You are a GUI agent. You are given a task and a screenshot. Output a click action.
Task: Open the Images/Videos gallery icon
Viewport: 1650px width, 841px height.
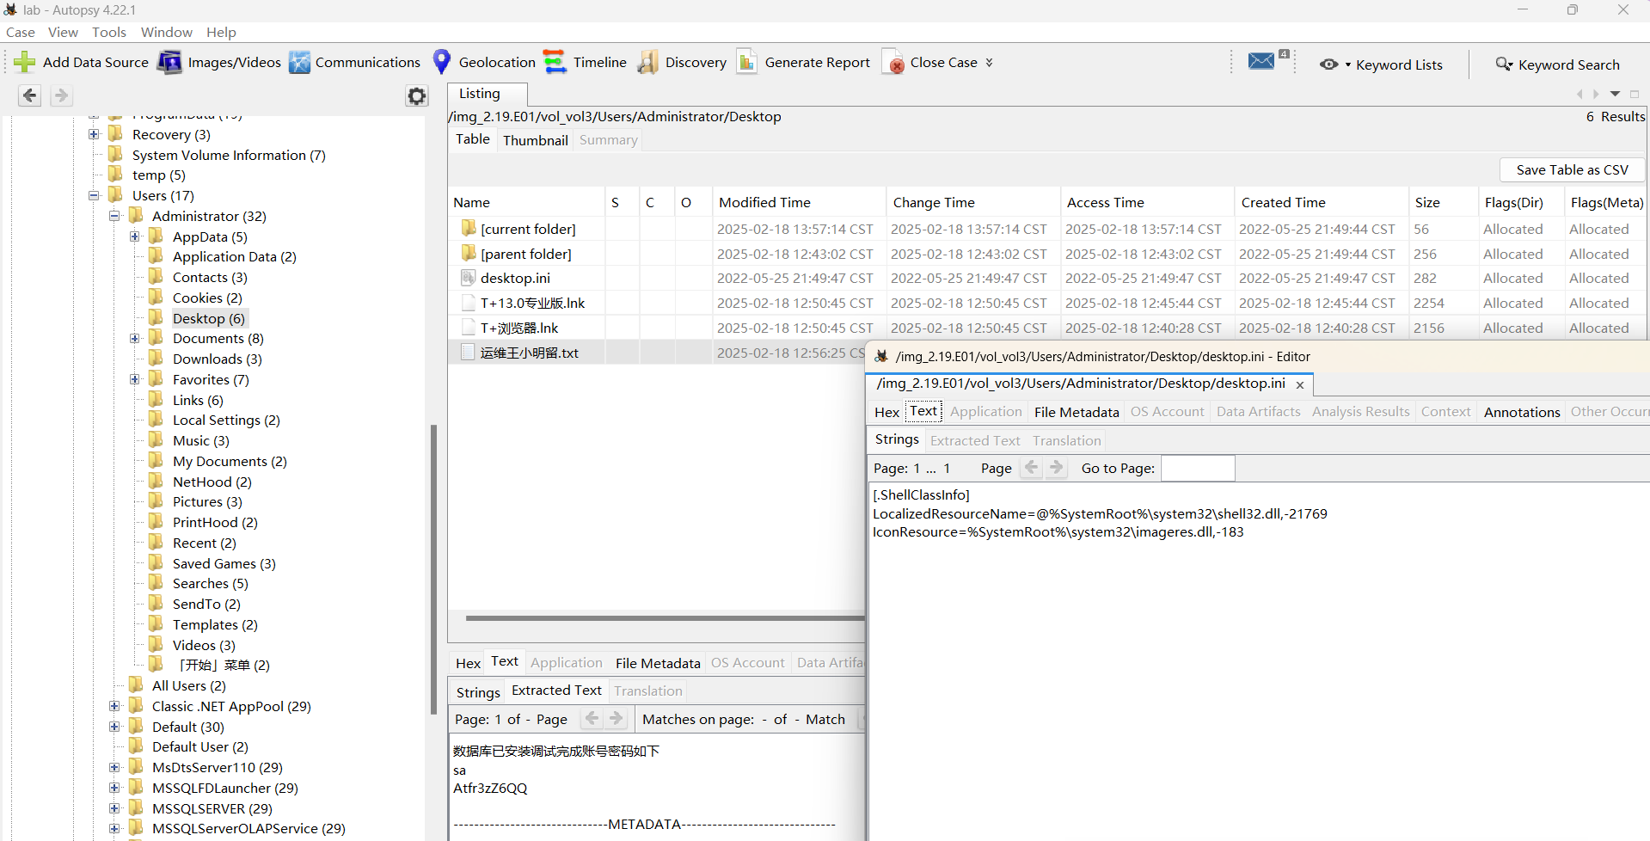click(169, 62)
